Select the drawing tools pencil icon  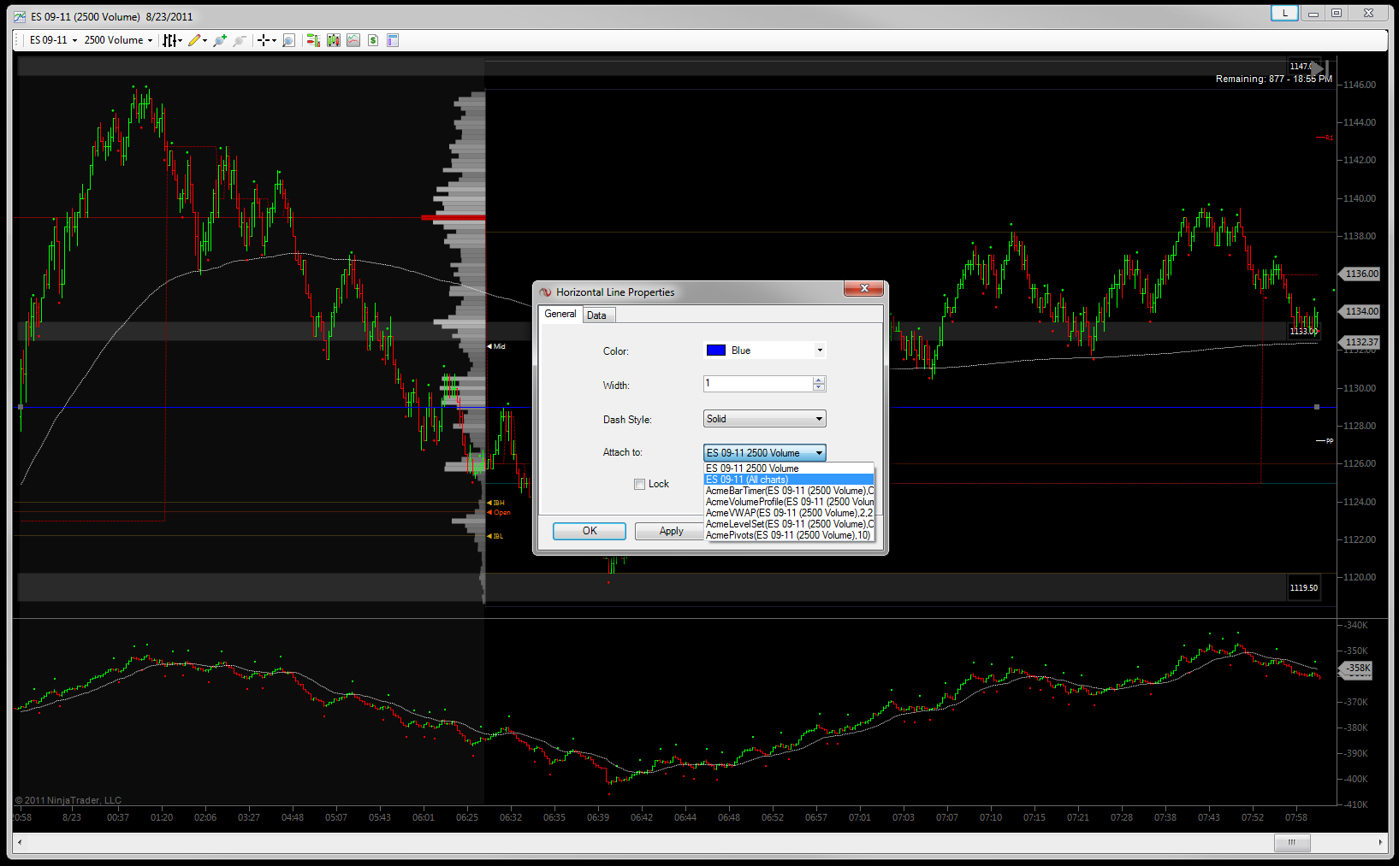(194, 40)
